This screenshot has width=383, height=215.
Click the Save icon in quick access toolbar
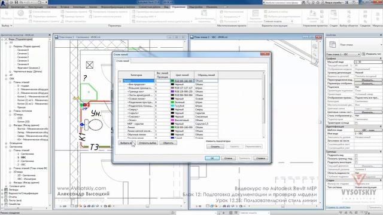[16, 2]
